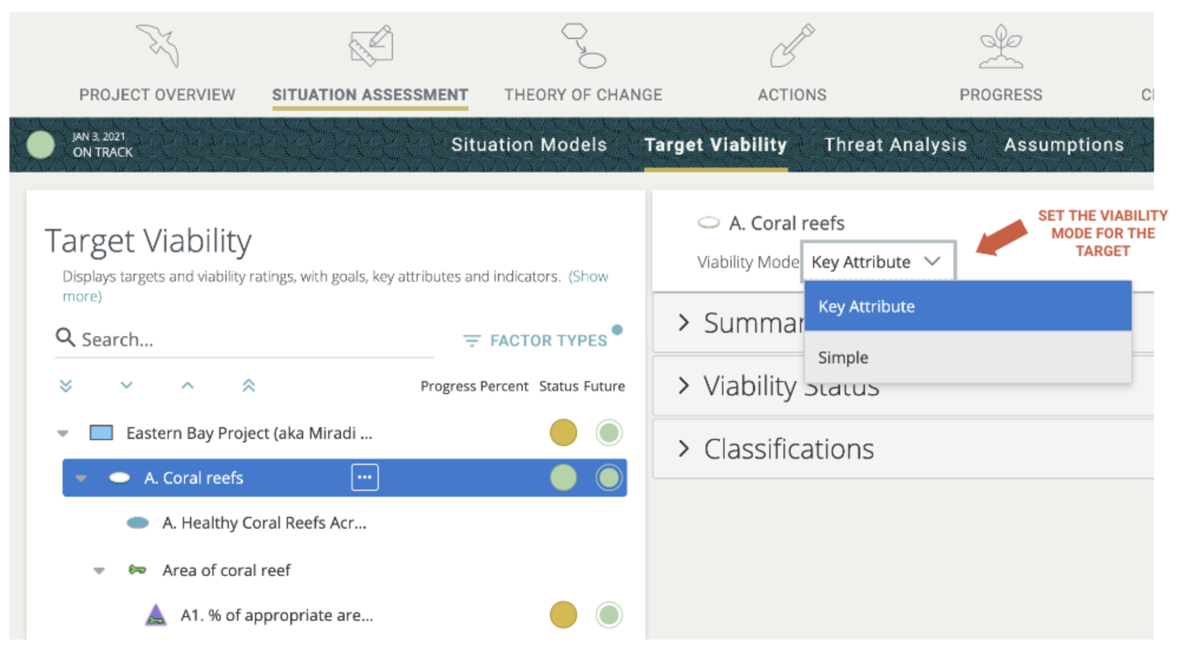Collapse the Area of coral reef node

[x=99, y=571]
